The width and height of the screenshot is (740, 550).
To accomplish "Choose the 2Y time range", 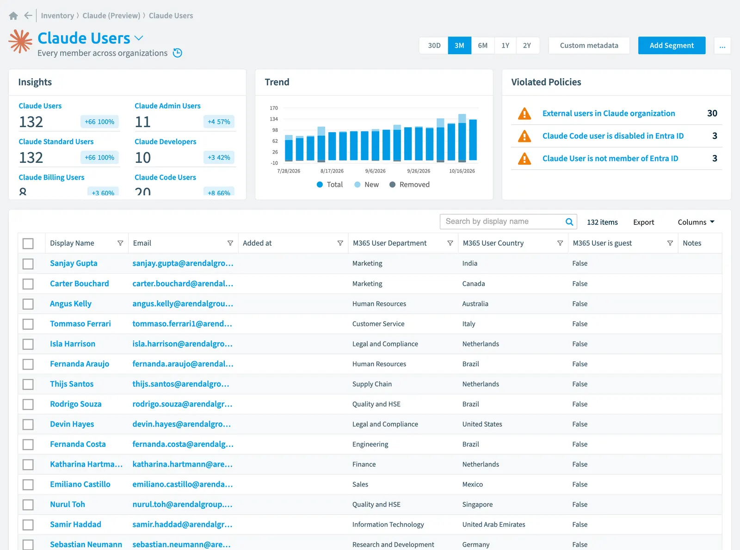I will [x=527, y=45].
